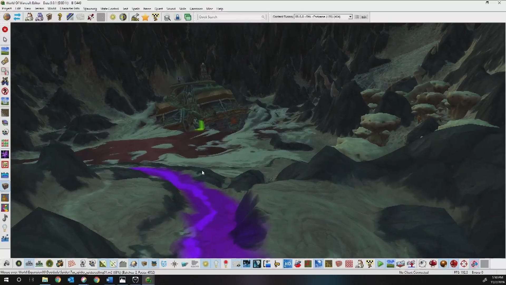Toggle the light bulb button in bottom toolbar
Image resolution: width=506 pixels, height=285 pixels.
[216, 264]
